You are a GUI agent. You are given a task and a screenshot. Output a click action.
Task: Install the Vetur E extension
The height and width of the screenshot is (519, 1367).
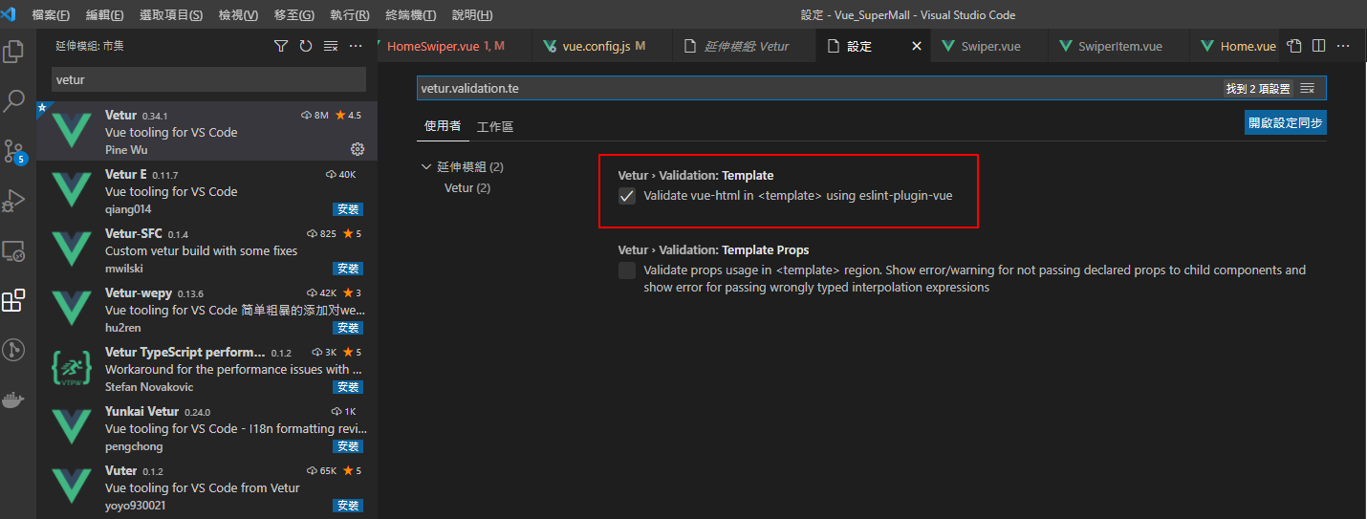click(x=348, y=209)
